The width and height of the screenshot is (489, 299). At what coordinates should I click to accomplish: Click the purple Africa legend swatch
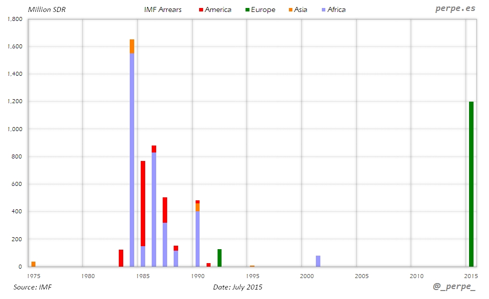click(323, 10)
